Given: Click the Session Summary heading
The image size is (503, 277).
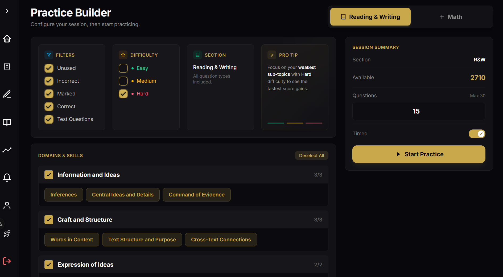Looking at the screenshot, I should point(376,47).
